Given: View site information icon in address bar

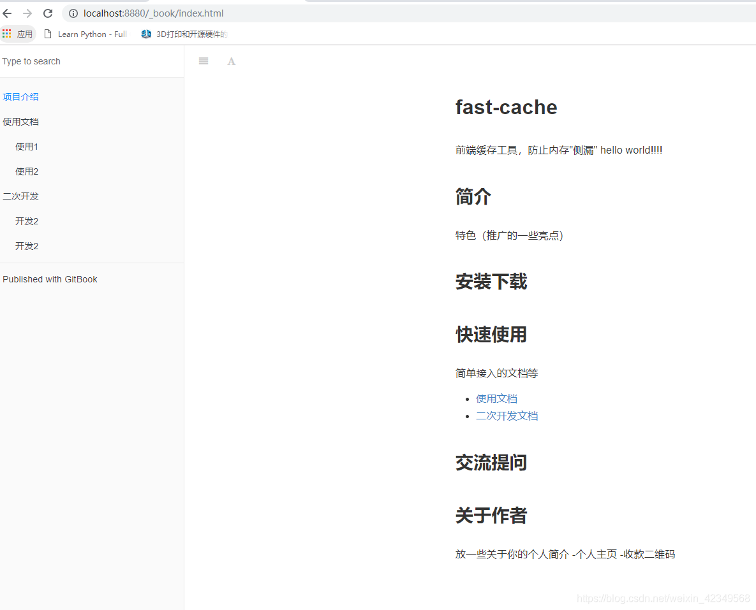Looking at the screenshot, I should (x=73, y=13).
